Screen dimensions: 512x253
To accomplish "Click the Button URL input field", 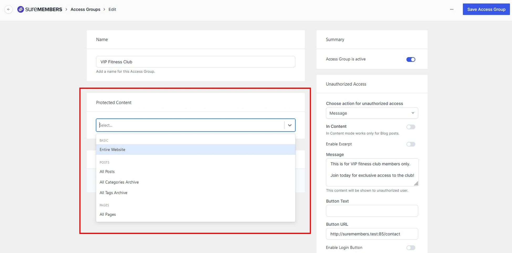I will (372, 234).
